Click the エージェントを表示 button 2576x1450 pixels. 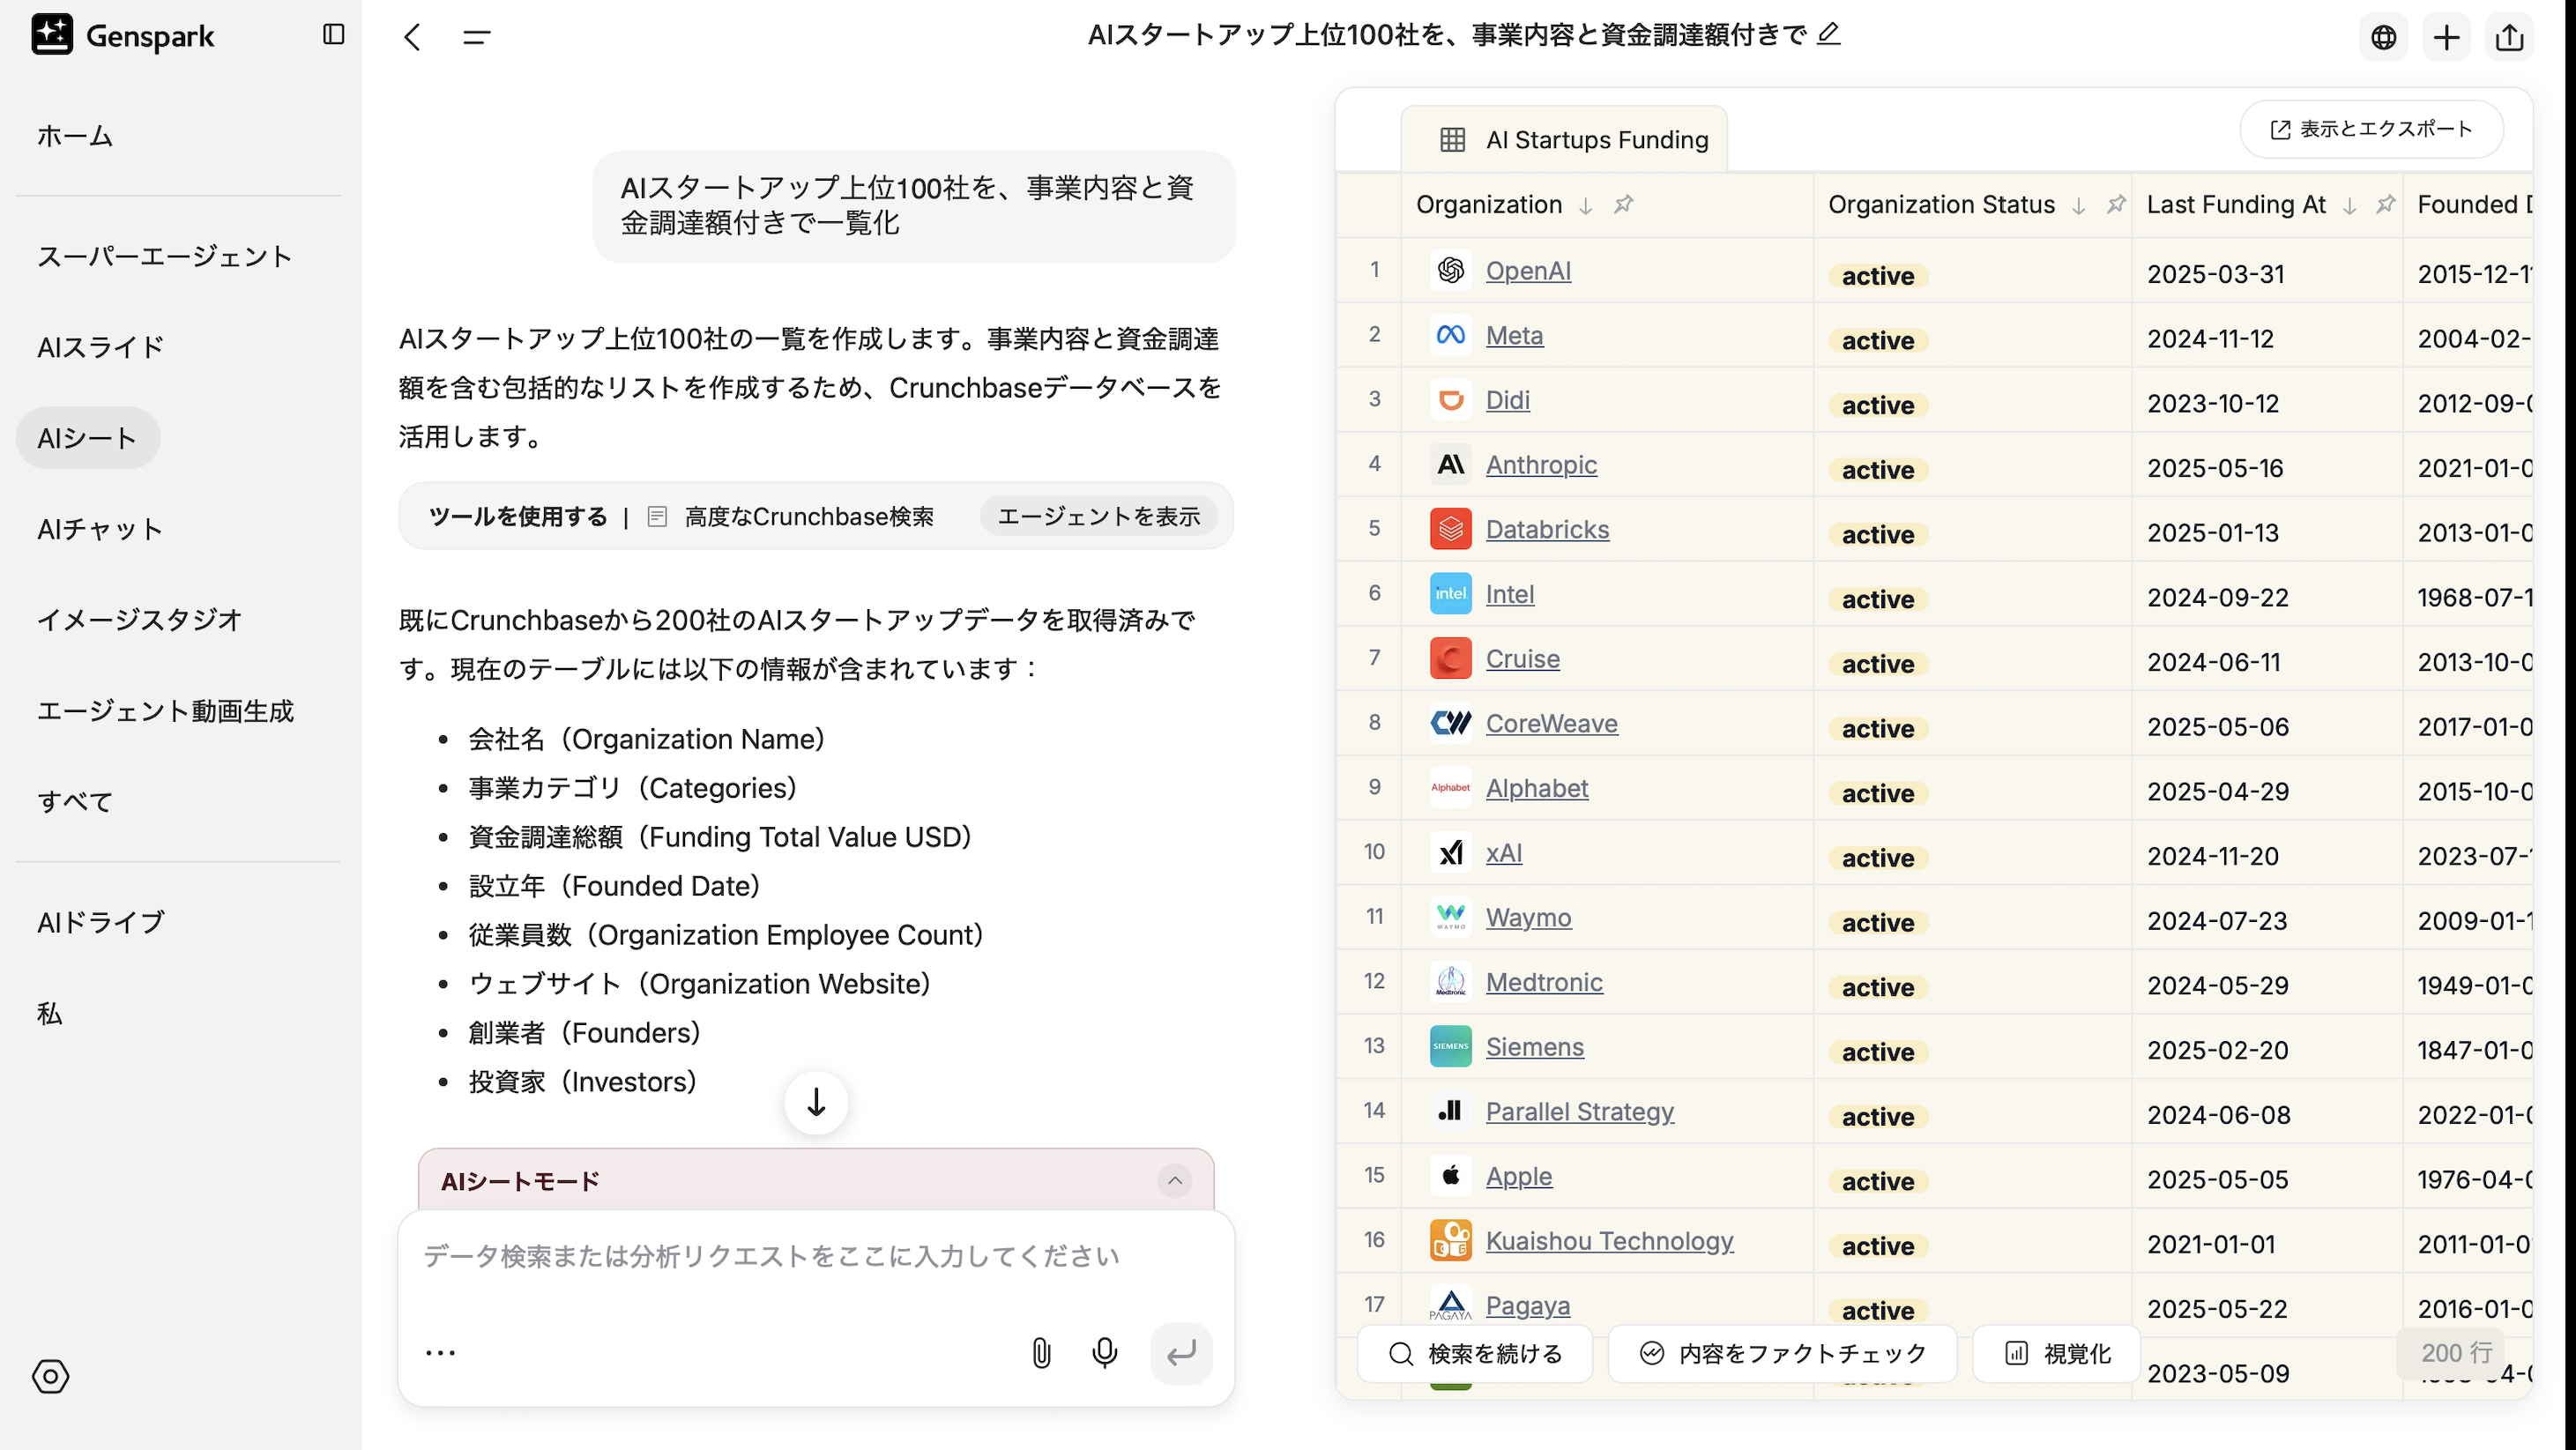pyautogui.click(x=1098, y=516)
